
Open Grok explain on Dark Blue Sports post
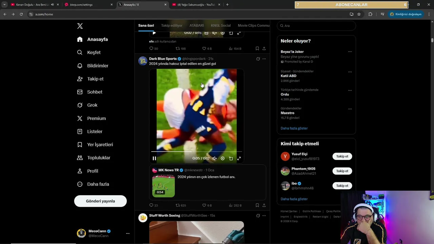click(x=258, y=59)
